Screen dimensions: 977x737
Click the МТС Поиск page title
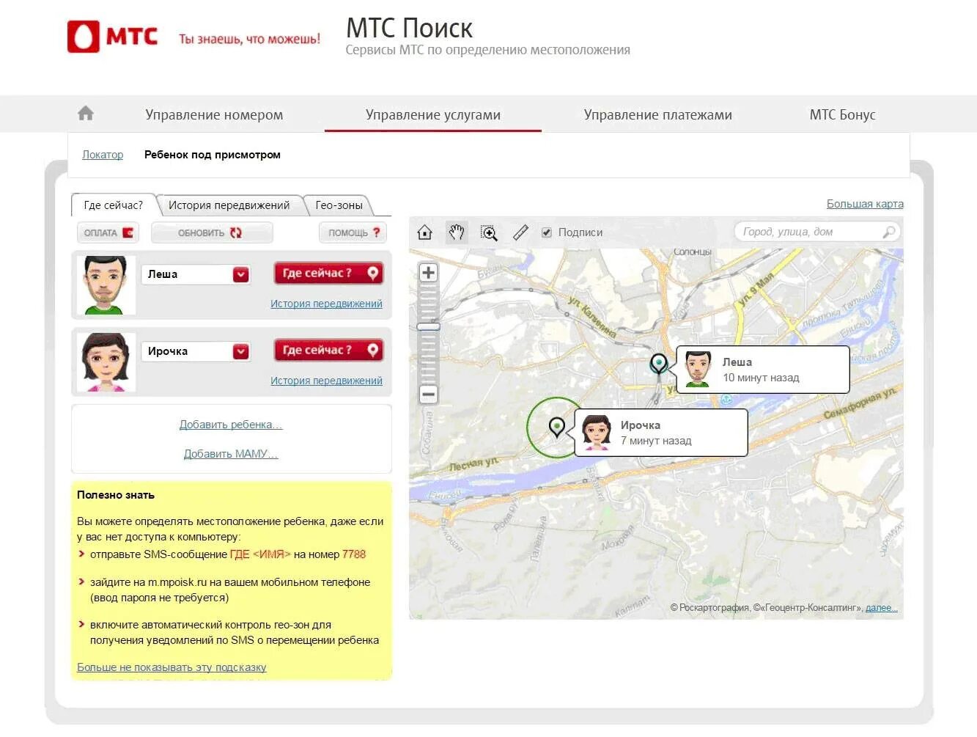[x=409, y=28]
